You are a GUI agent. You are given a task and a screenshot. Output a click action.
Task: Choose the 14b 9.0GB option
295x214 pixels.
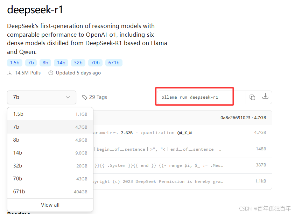click(x=50, y=153)
